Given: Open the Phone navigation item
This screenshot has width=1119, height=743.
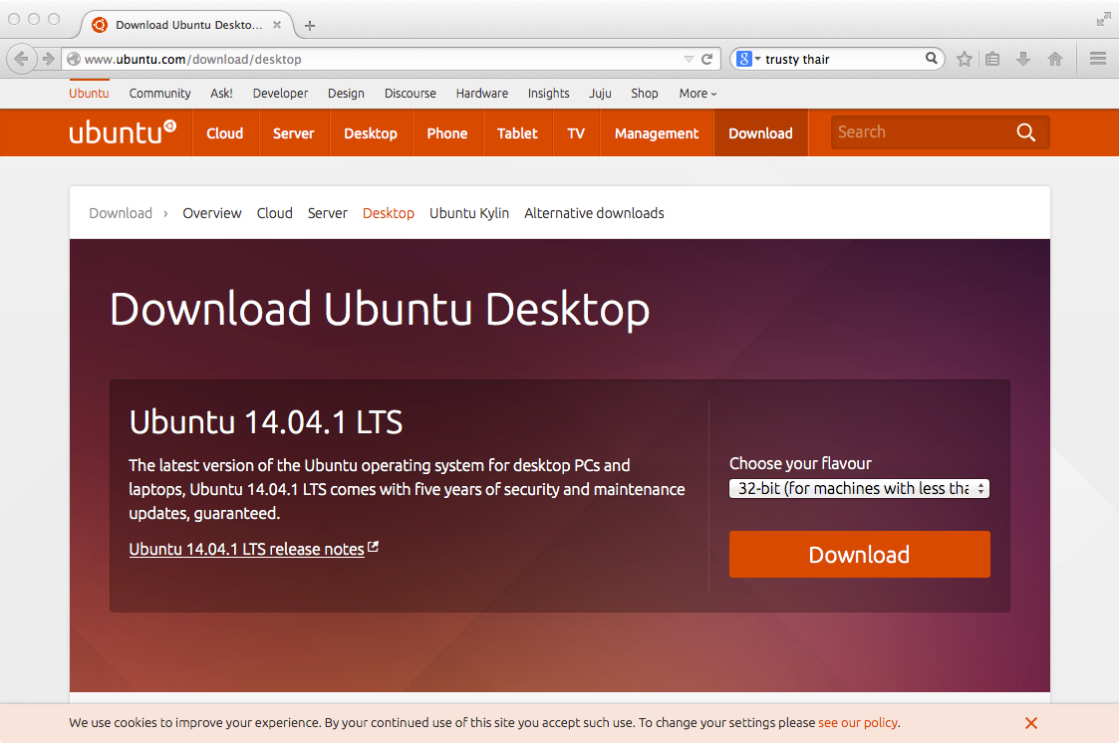Looking at the screenshot, I should 446,133.
